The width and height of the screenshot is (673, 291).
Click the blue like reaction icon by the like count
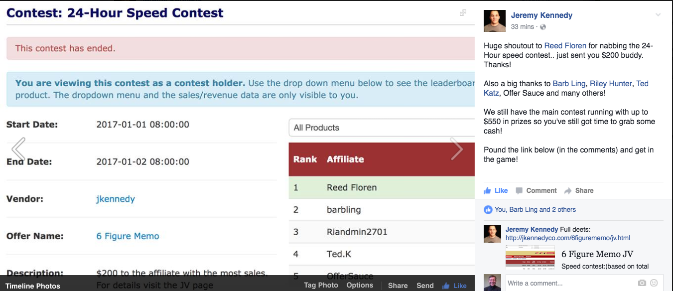[x=488, y=210]
